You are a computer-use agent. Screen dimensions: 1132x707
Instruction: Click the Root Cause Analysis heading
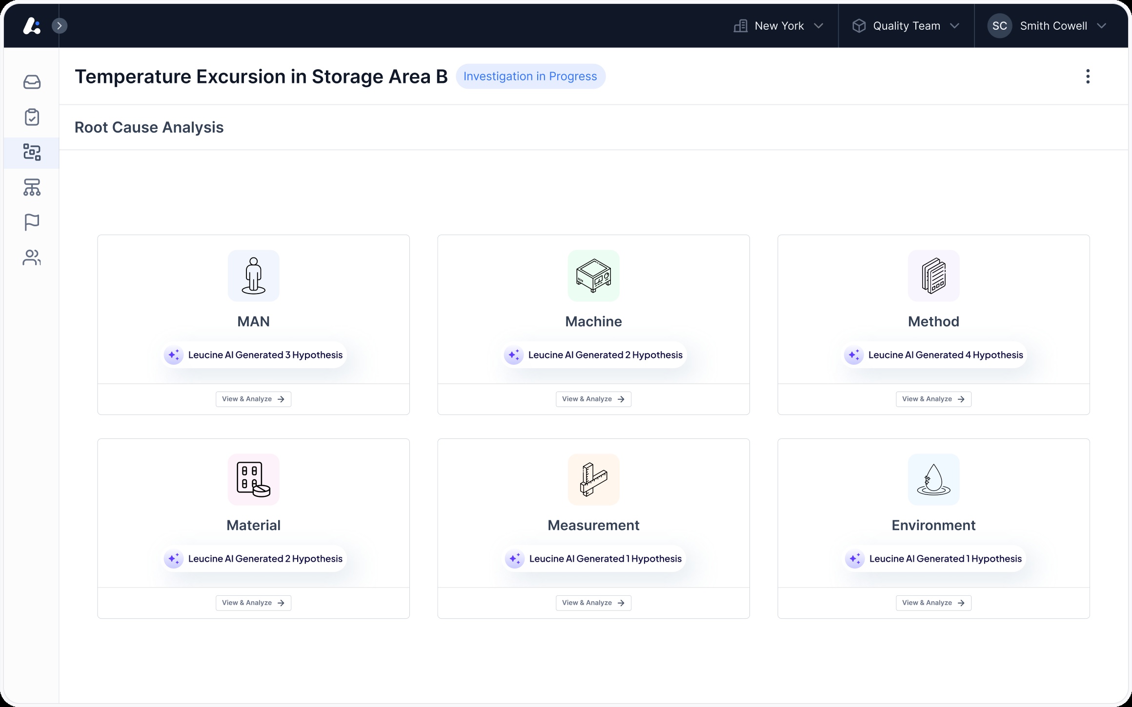149,127
